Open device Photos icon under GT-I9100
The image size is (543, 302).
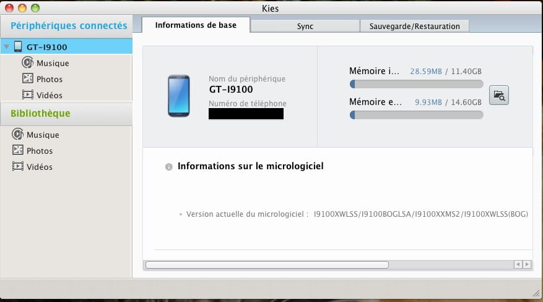pyautogui.click(x=28, y=78)
